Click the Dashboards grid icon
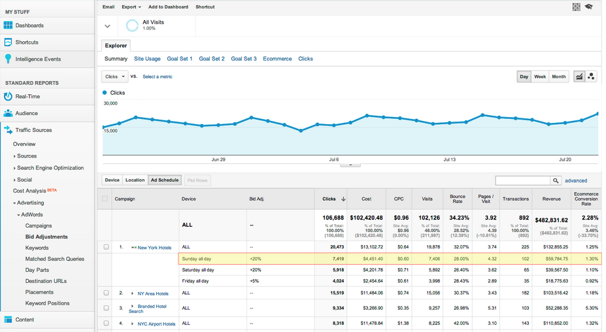Viewport: 606px width, 332px height. coord(8,25)
